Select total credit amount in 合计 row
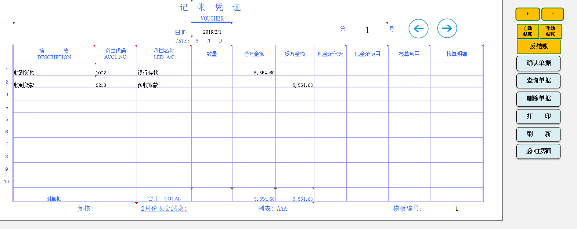Screen dimensions: 577x229 295,195
